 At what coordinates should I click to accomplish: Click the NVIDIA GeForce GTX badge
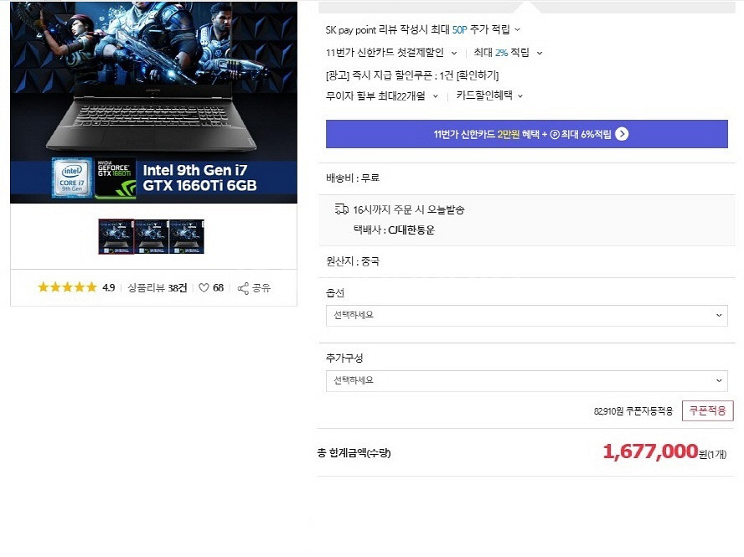coord(116,178)
